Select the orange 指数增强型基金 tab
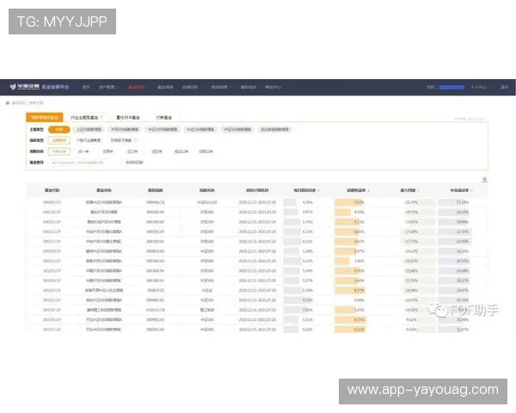 pos(45,117)
